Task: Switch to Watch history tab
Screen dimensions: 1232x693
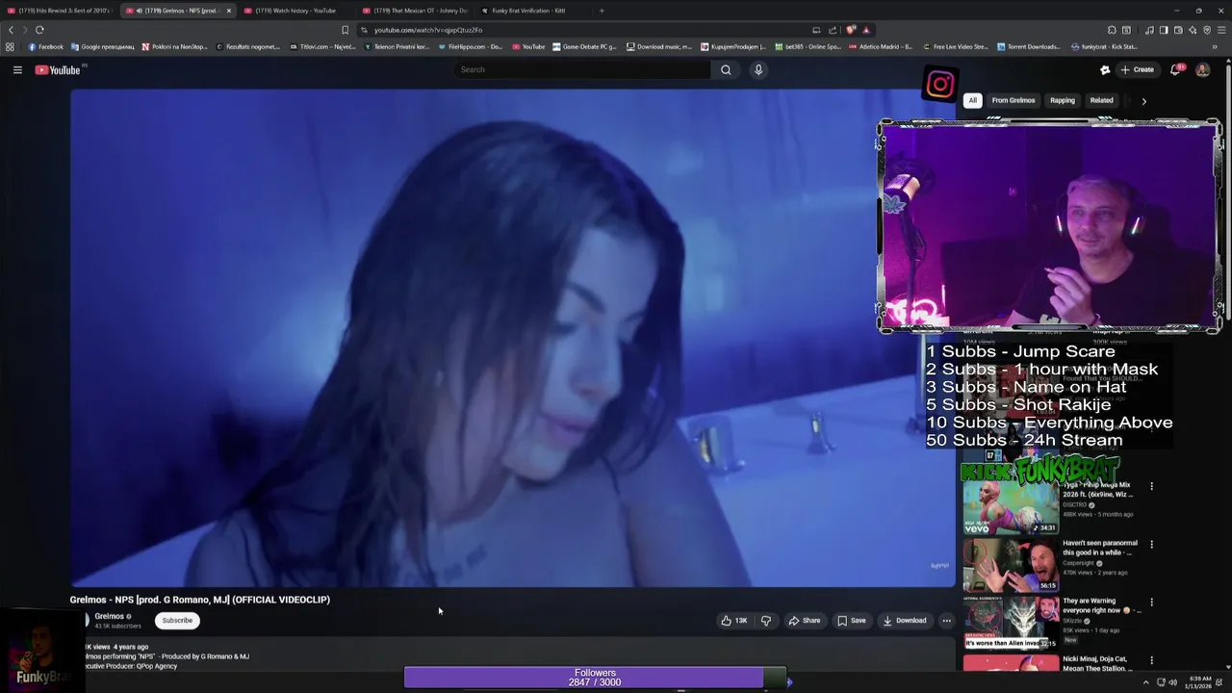Action: 295,11
